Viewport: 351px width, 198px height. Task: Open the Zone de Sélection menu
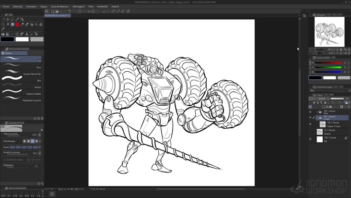[60, 7]
